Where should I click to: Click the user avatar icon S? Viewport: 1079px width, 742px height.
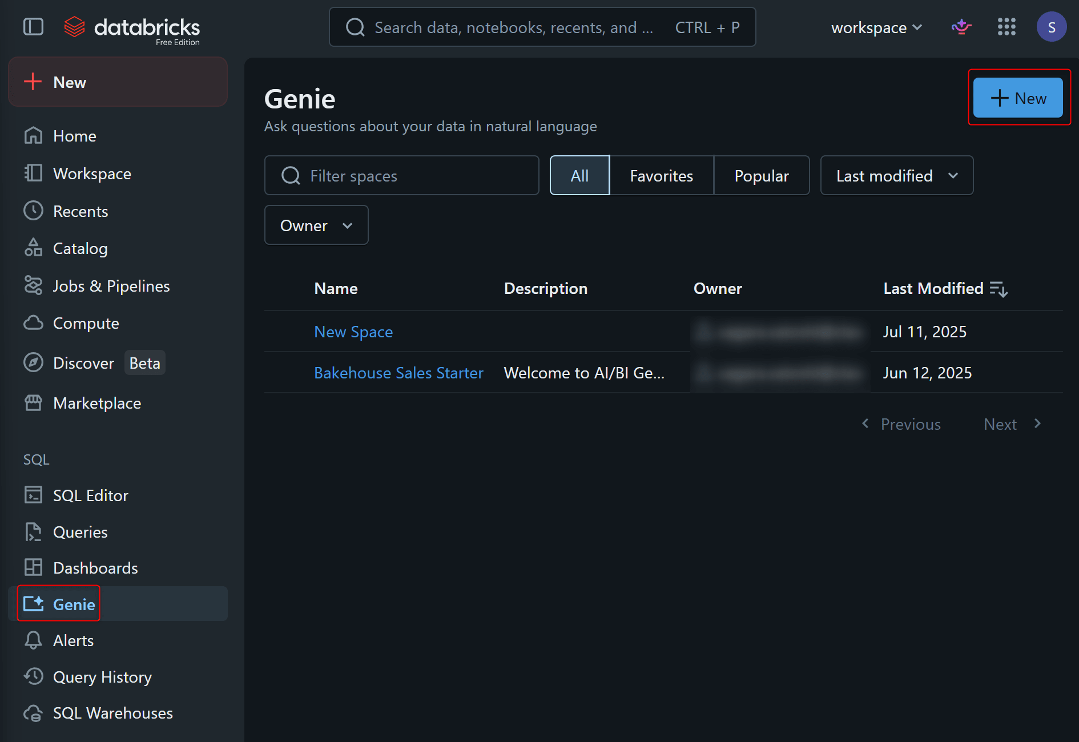coord(1051,27)
